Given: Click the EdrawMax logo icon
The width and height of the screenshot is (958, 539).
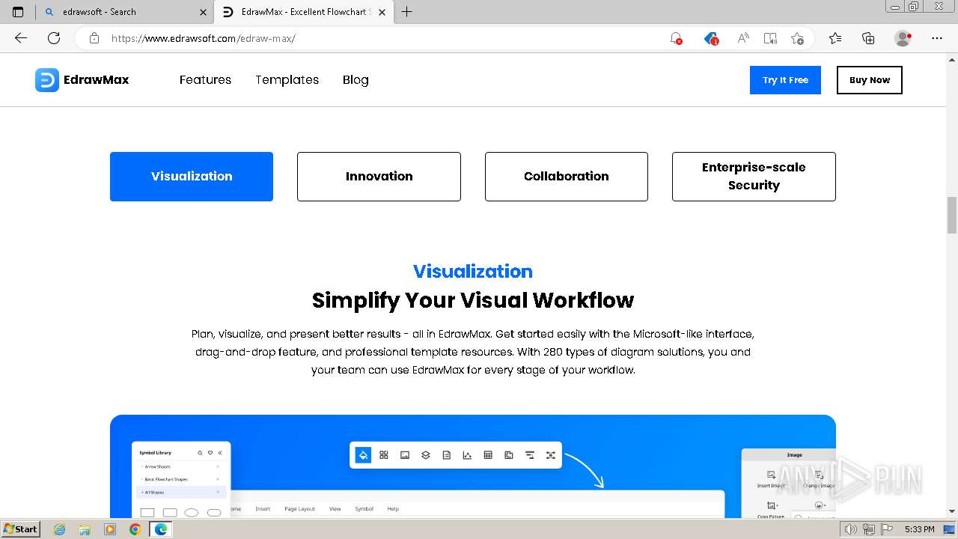Looking at the screenshot, I should [46, 80].
